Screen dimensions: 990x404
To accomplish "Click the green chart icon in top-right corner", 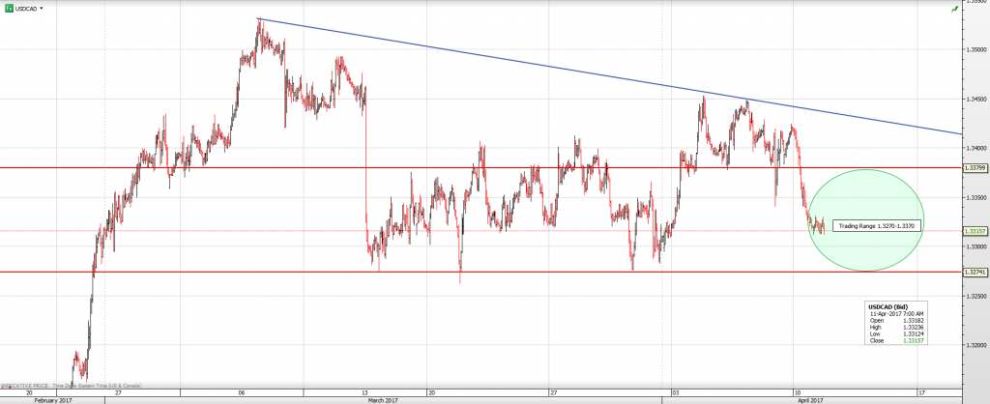I will (x=981, y=9).
